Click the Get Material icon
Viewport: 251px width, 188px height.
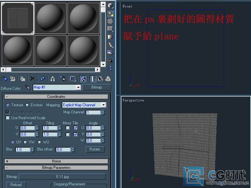(5, 79)
